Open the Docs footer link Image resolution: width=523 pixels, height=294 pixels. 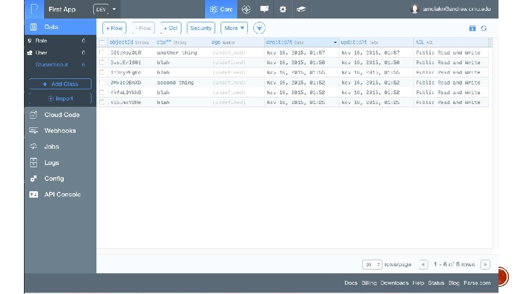click(x=350, y=283)
